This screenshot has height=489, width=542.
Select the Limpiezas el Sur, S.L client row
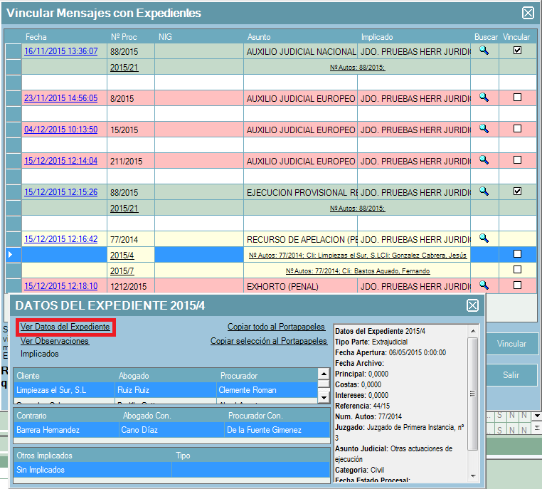point(50,389)
